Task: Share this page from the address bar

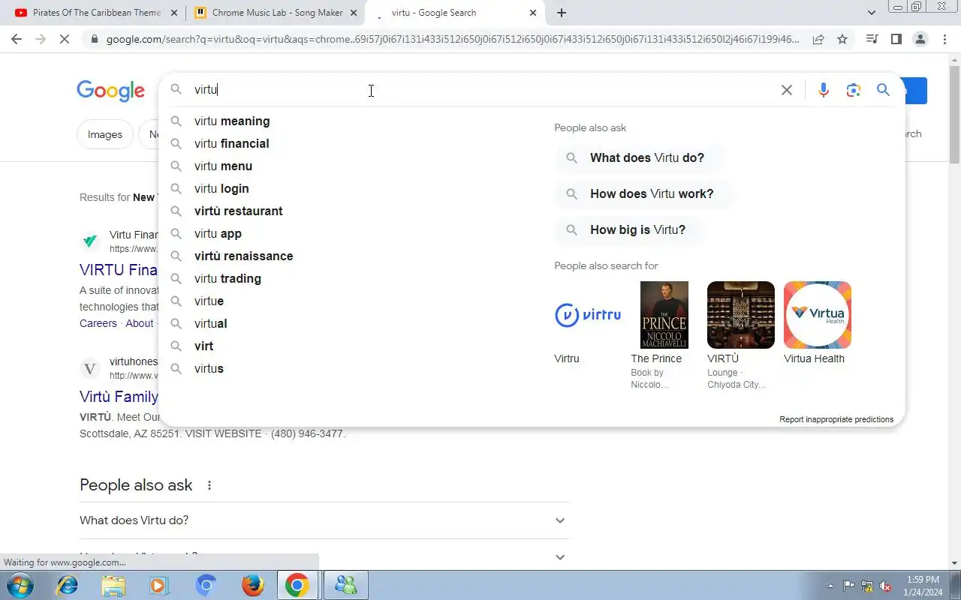Action: [x=818, y=39]
